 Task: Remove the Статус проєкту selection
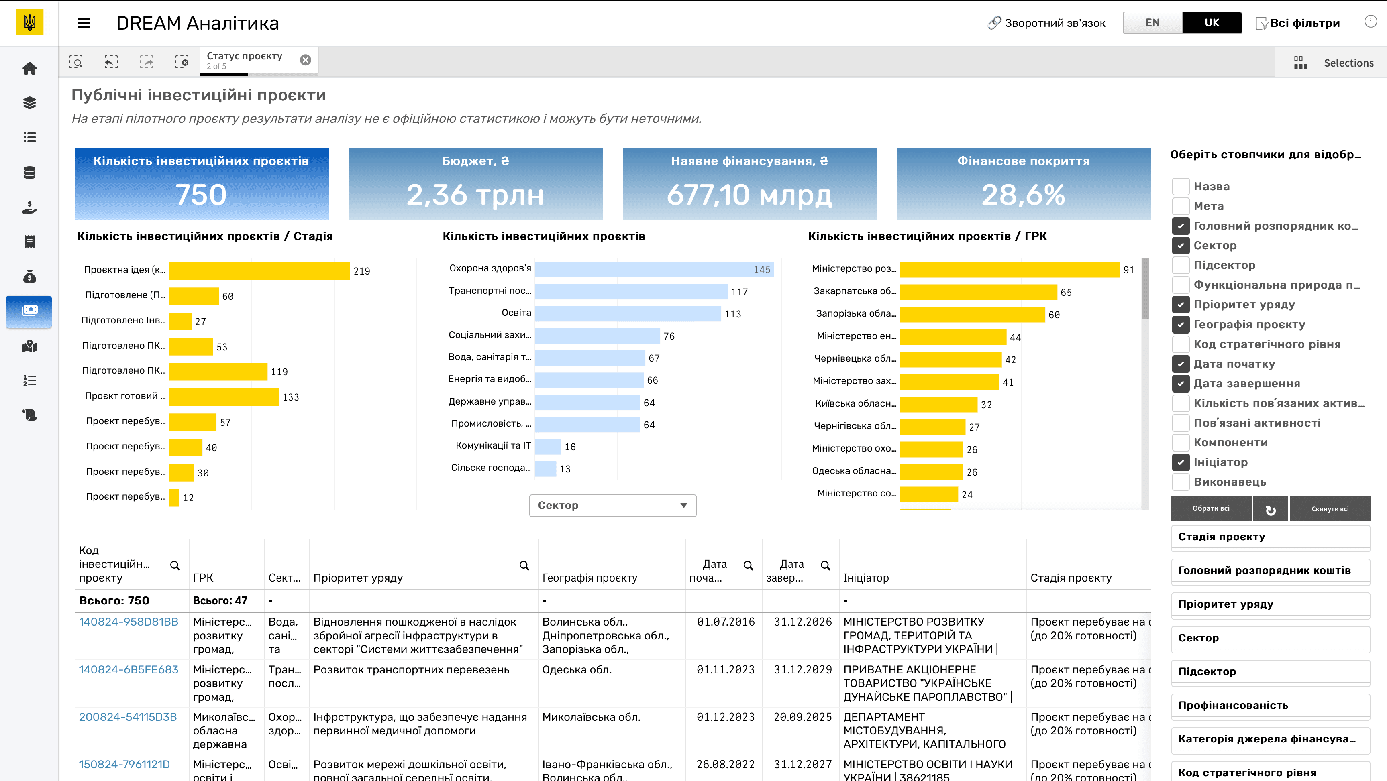tap(305, 60)
